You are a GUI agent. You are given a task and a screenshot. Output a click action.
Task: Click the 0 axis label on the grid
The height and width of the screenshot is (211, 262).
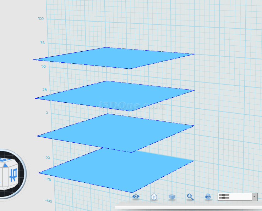tap(47, 113)
